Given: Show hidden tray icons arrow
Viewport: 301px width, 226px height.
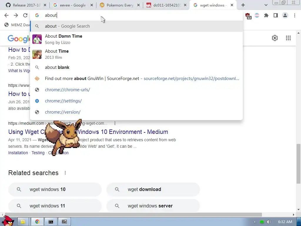Looking at the screenshot, I should [x=255, y=222].
